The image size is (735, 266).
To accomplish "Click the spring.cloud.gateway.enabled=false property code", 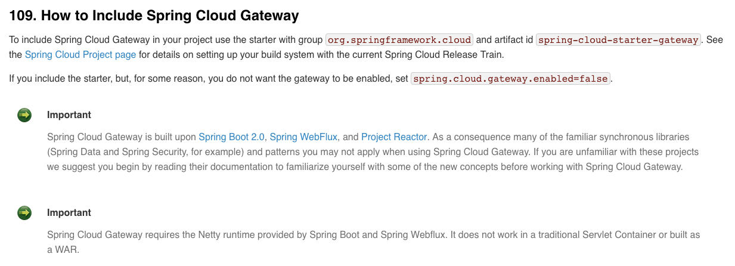I will tap(511, 79).
